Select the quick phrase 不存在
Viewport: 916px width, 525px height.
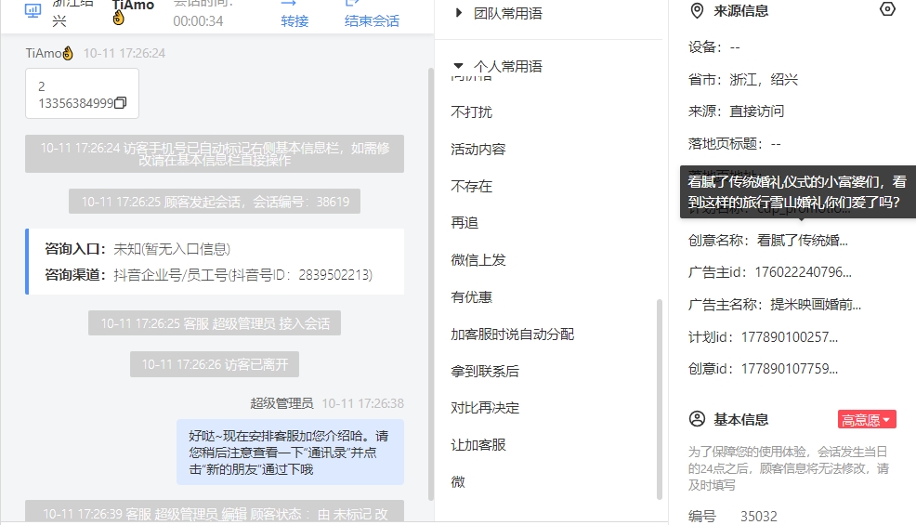tap(471, 187)
